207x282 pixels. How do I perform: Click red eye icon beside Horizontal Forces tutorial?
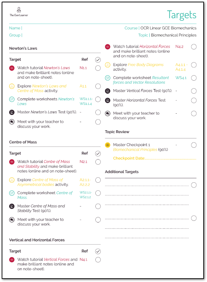(x=108, y=47)
